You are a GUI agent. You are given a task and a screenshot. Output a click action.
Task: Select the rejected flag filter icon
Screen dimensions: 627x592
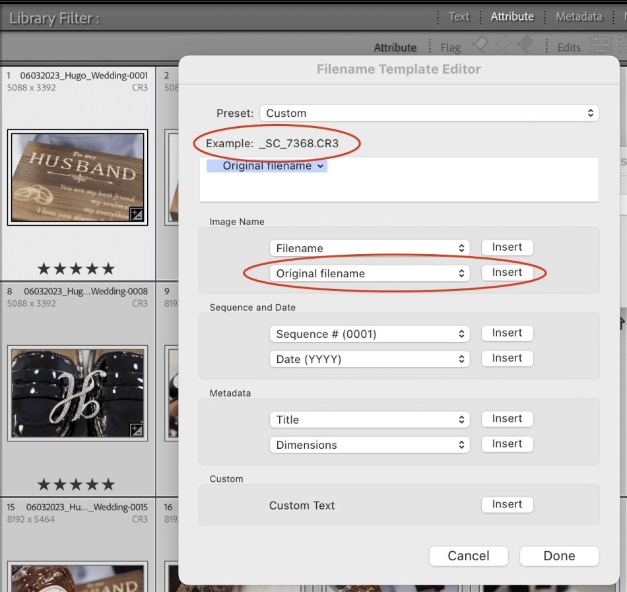pyautogui.click(x=527, y=46)
